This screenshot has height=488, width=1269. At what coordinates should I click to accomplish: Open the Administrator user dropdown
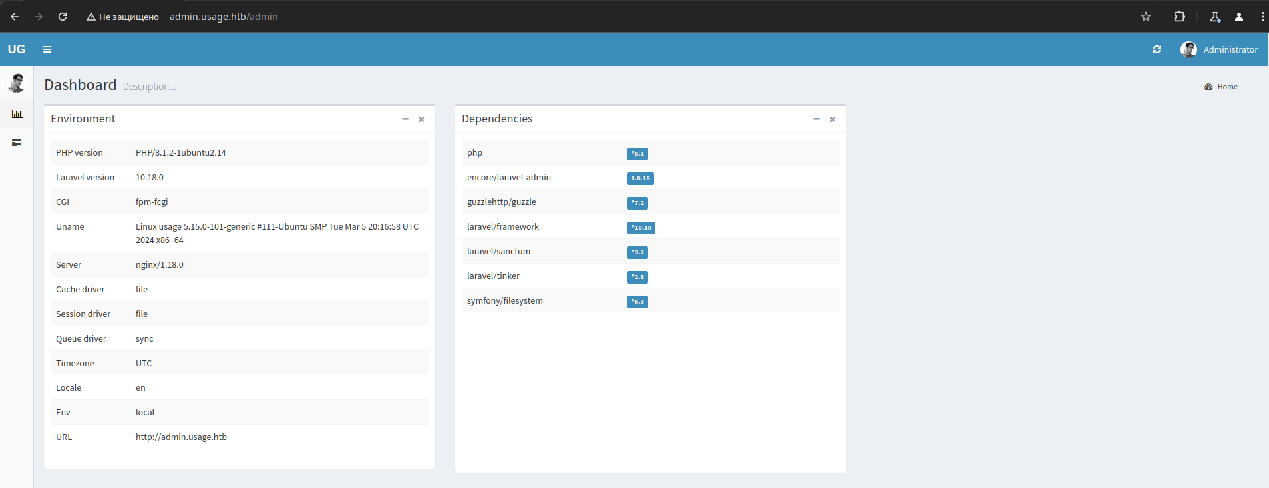click(x=1219, y=49)
